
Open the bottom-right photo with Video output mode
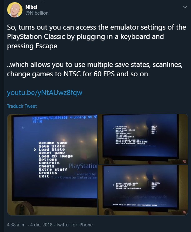143,190
